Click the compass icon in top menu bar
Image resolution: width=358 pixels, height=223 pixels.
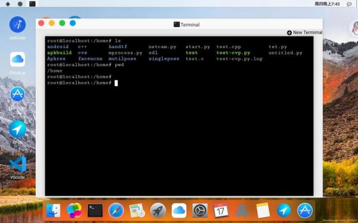20,4
